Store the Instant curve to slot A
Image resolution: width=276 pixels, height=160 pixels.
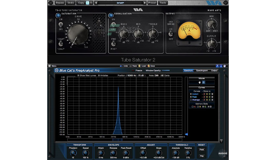(x=204, y=94)
